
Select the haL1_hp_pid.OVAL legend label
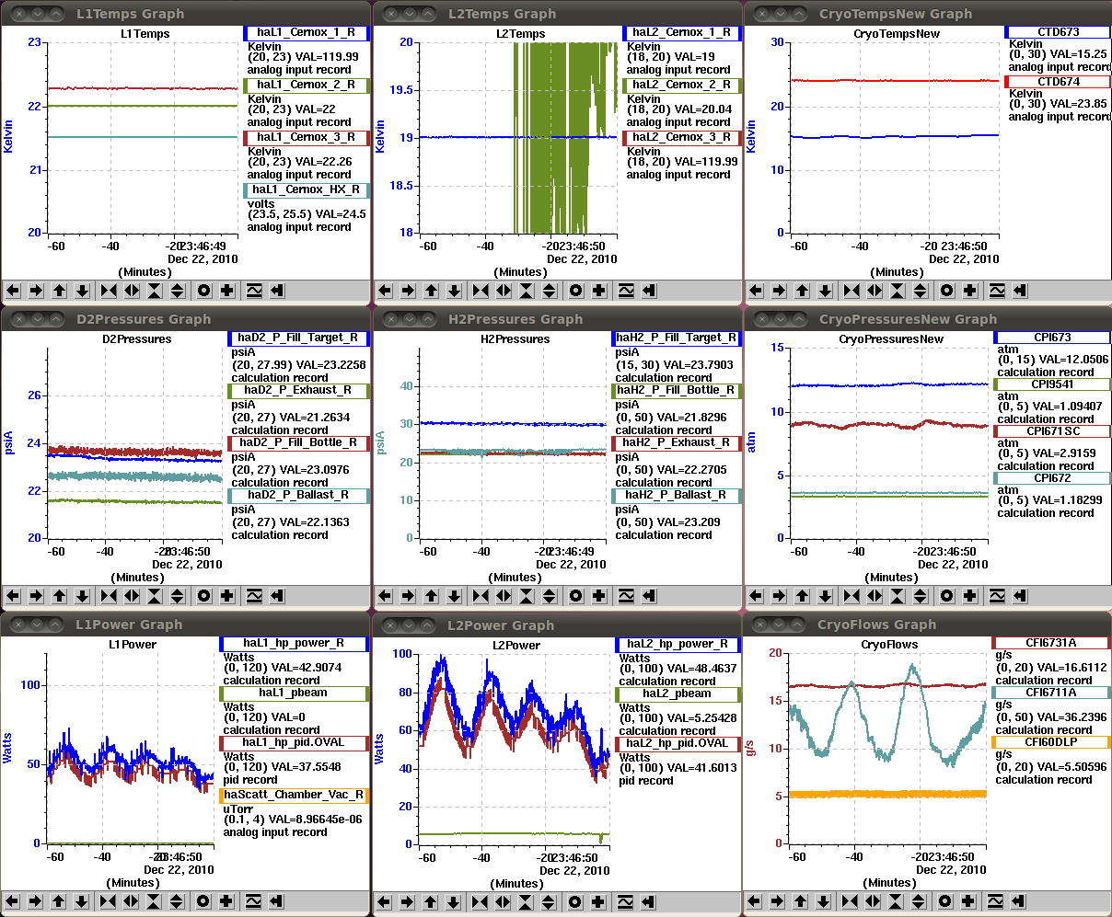(x=295, y=741)
